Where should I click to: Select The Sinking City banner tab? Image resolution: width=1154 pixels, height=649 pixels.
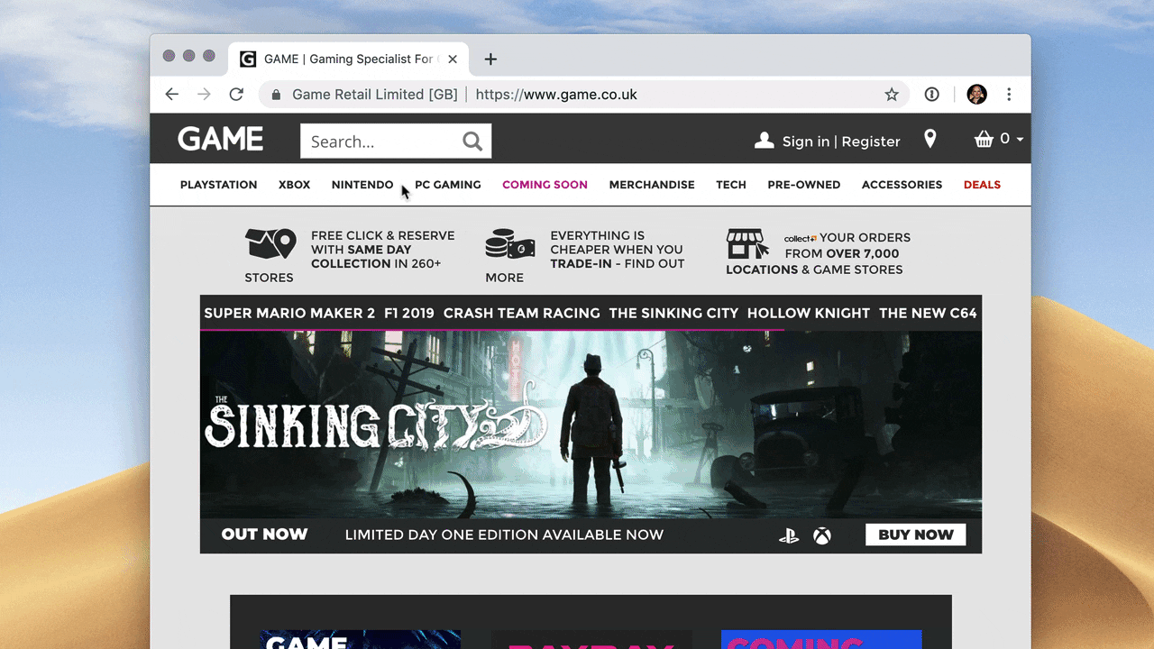[673, 314]
